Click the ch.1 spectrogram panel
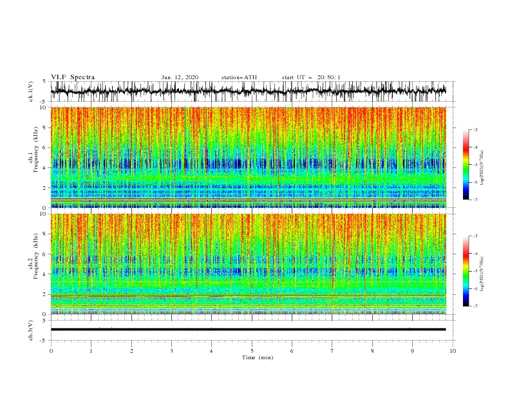Screen dimensions: 510x394 [248, 157]
